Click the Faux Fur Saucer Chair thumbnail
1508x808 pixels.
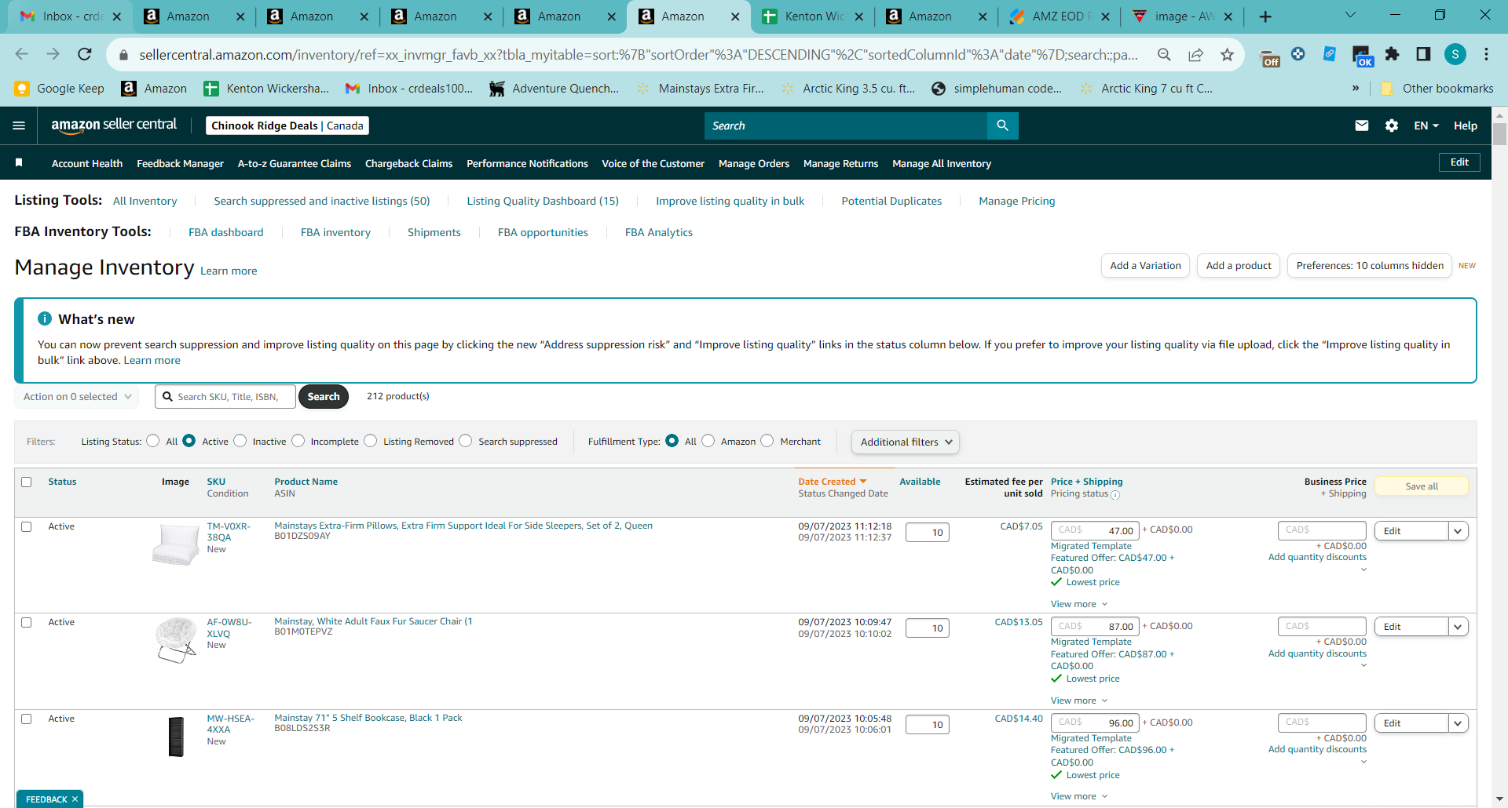coord(176,639)
